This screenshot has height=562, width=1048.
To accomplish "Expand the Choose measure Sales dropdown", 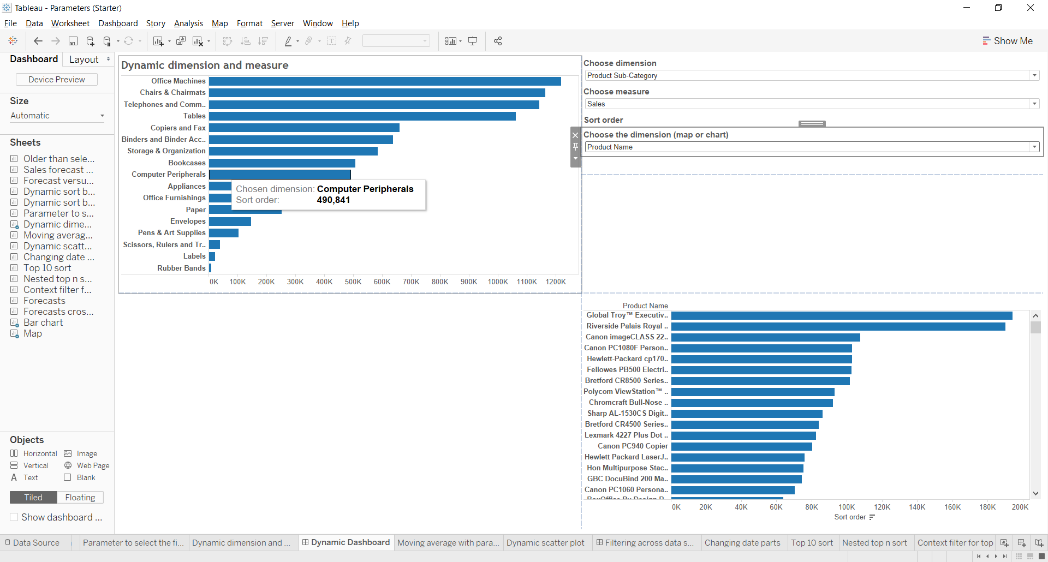I will (x=1034, y=104).
